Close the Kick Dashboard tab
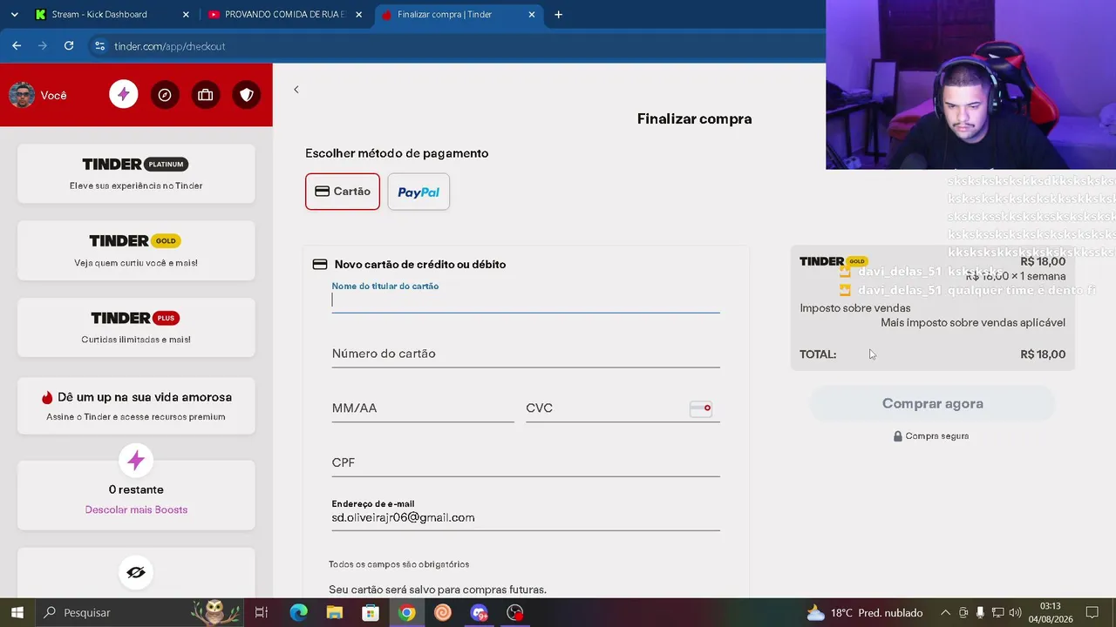 (x=186, y=15)
